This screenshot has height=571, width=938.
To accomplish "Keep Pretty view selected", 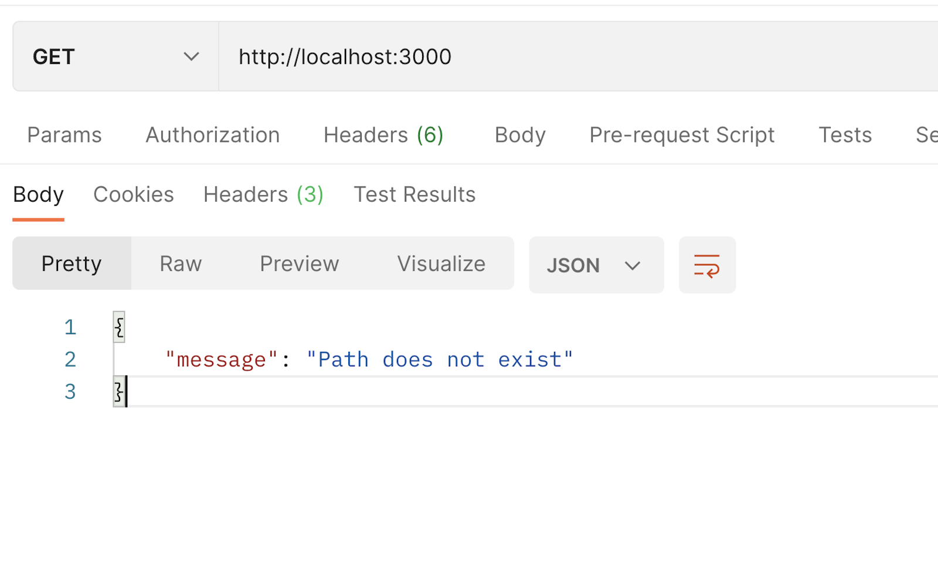I will pyautogui.click(x=71, y=263).
